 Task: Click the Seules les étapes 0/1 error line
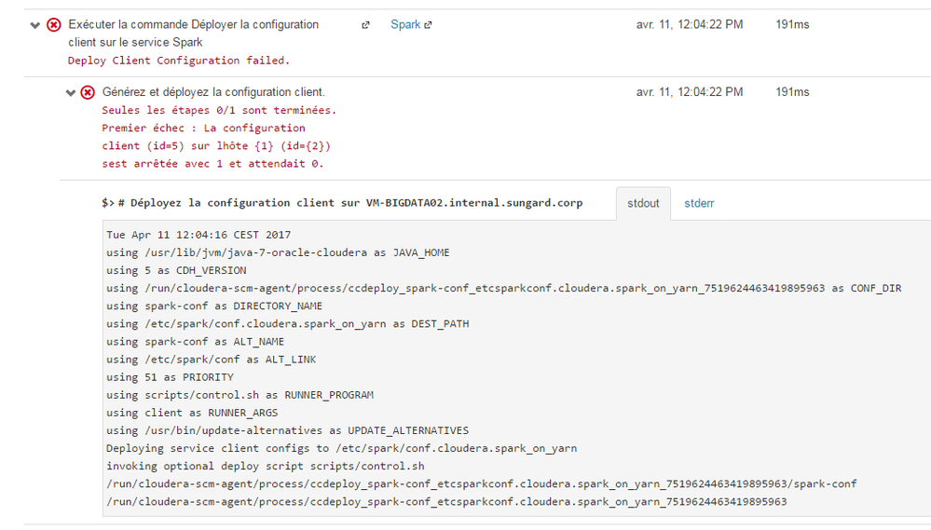click(219, 110)
